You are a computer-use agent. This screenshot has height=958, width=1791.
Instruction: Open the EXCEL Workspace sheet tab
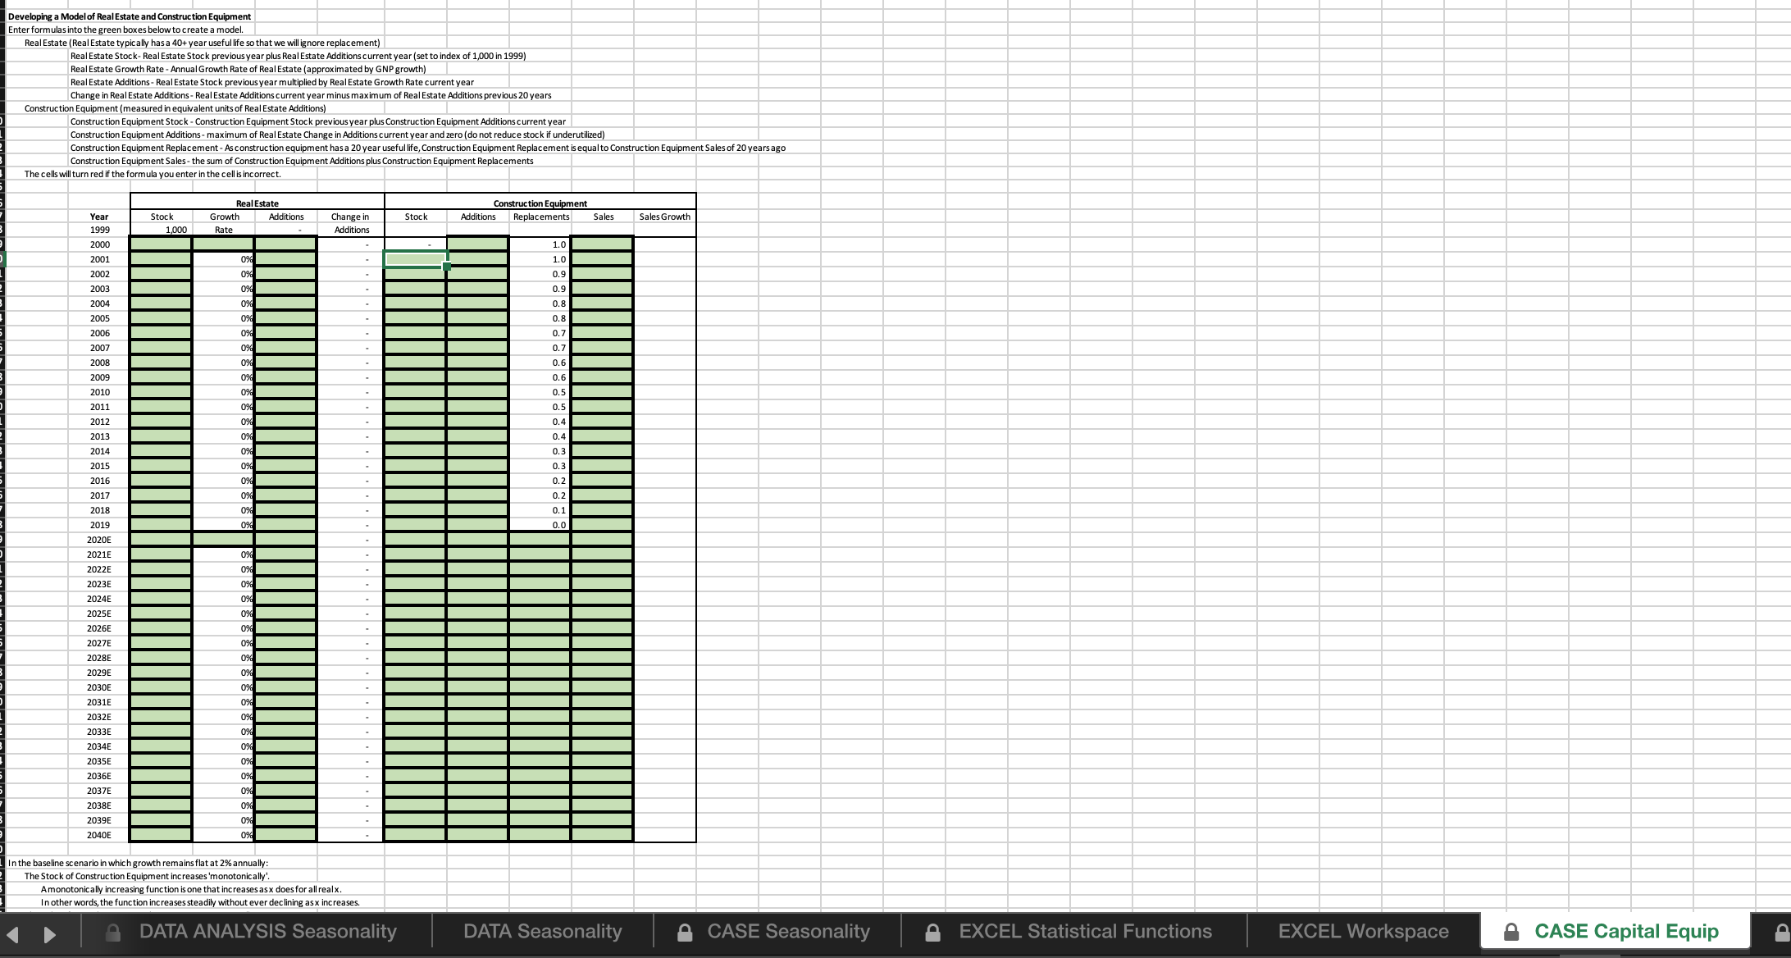point(1363,932)
